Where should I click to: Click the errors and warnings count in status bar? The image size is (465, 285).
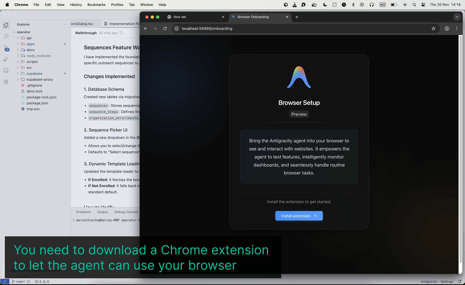coord(42,282)
